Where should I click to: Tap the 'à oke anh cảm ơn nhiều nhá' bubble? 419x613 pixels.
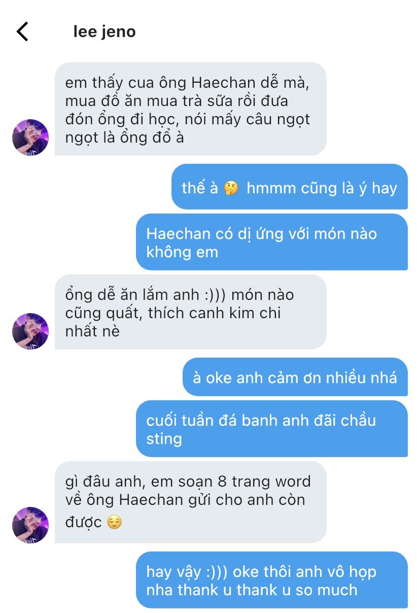295,377
